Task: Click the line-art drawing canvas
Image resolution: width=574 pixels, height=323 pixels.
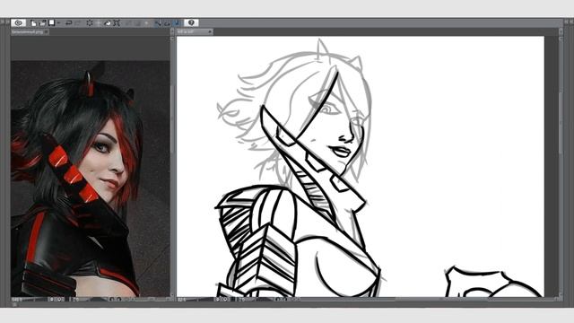Action: coord(361,166)
